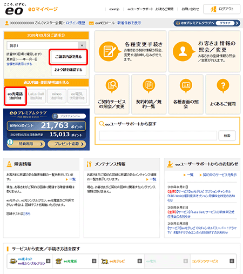Open the 回線テスト こちら link
Image resolution: width=243 pixels, height=274 pixels.
tap(26, 213)
